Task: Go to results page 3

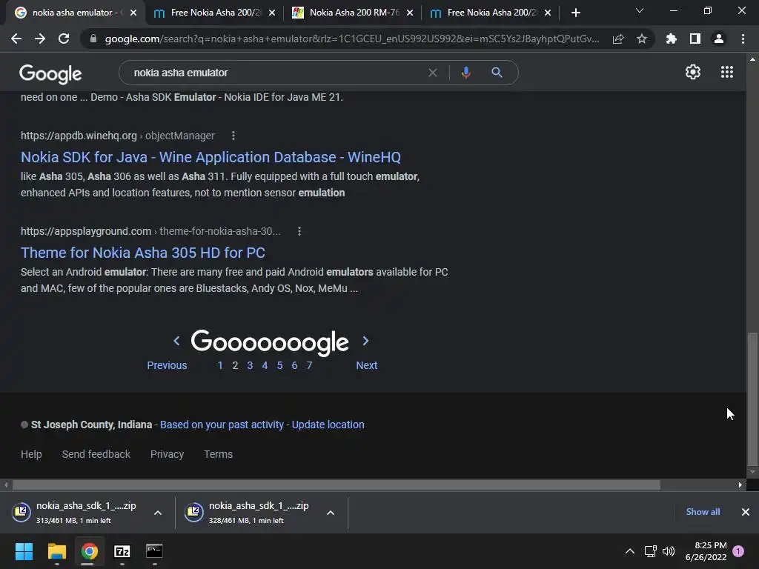Action: (250, 365)
